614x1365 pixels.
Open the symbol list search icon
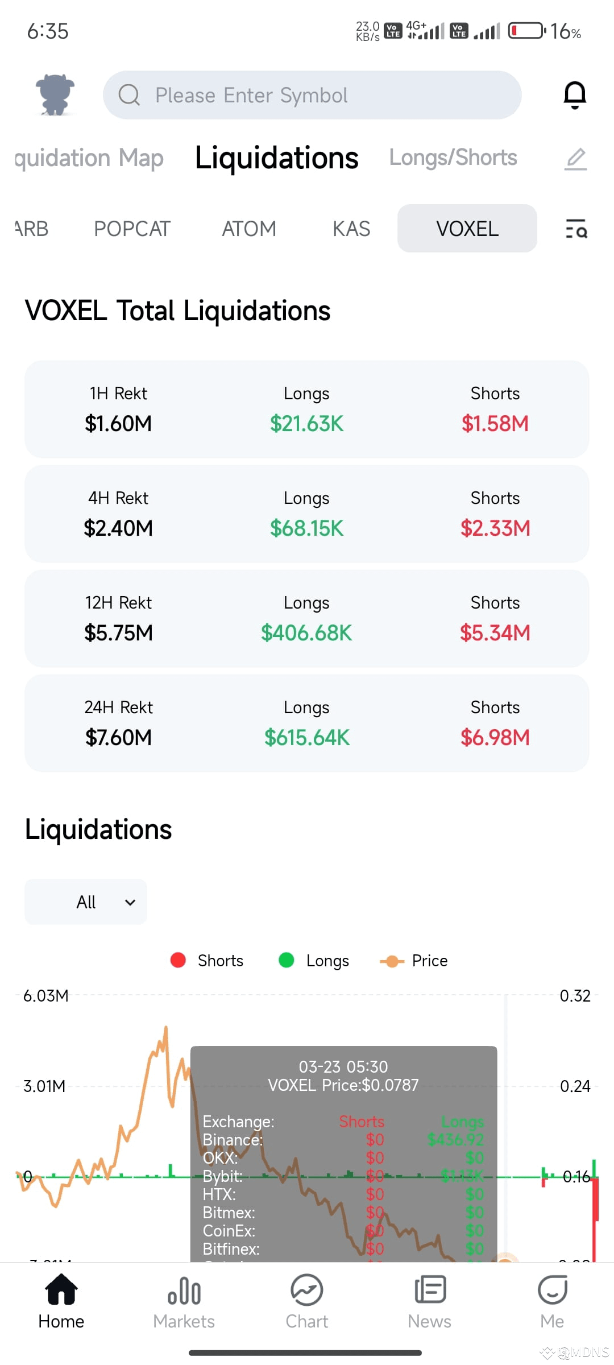[x=576, y=229]
